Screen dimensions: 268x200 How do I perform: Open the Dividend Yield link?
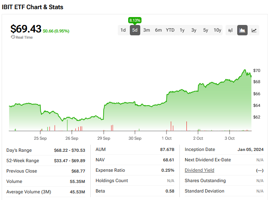[x=199, y=170]
